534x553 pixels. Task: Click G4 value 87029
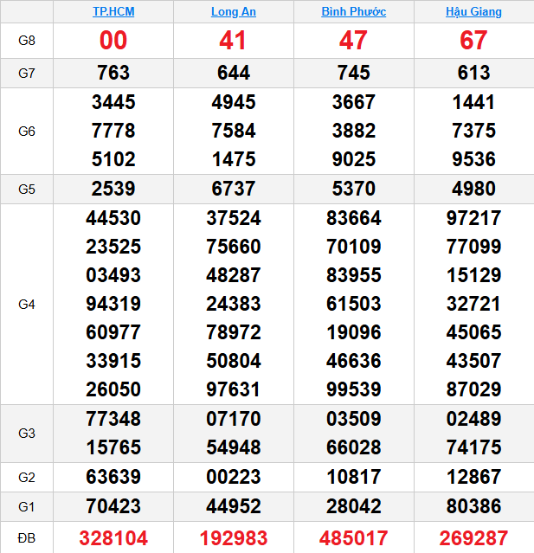[x=473, y=389]
